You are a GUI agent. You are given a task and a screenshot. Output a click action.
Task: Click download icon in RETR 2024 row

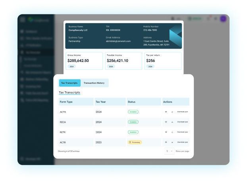click(x=172, y=132)
